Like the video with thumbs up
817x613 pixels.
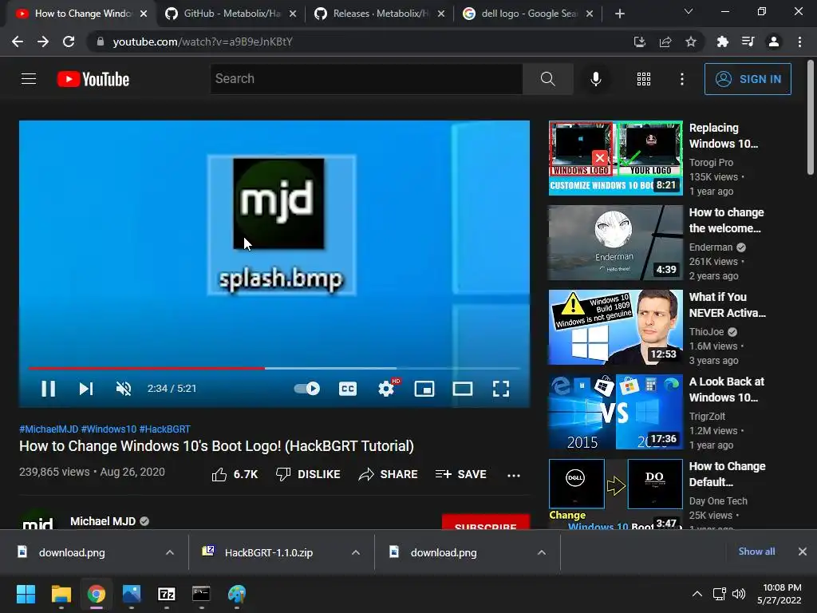235,474
